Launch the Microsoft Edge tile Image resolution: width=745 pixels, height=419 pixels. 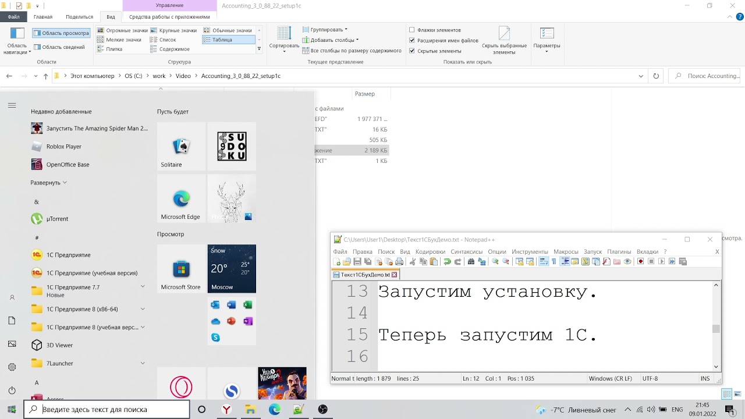pos(181,198)
